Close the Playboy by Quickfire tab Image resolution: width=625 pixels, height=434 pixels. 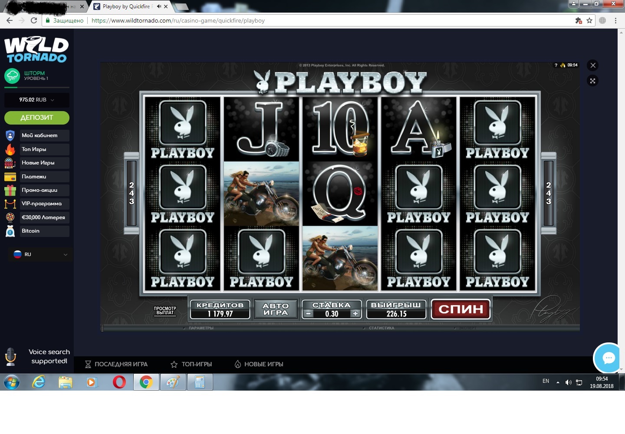[166, 7]
